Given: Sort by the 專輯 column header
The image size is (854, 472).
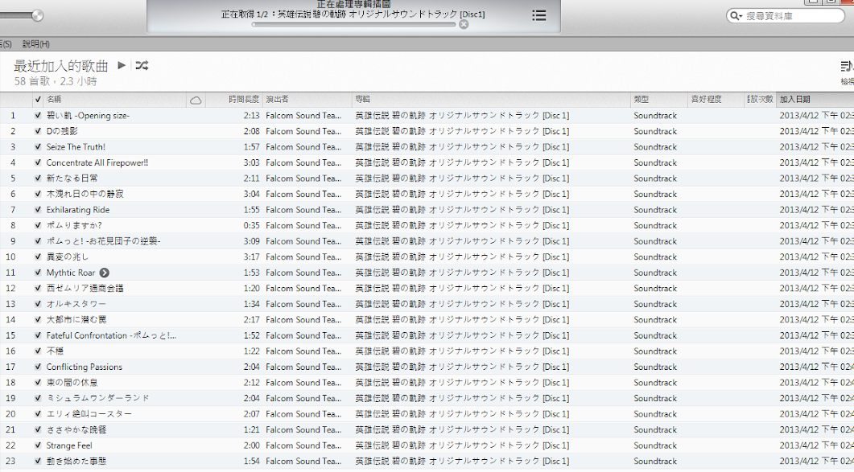Looking at the screenshot, I should coord(491,99).
